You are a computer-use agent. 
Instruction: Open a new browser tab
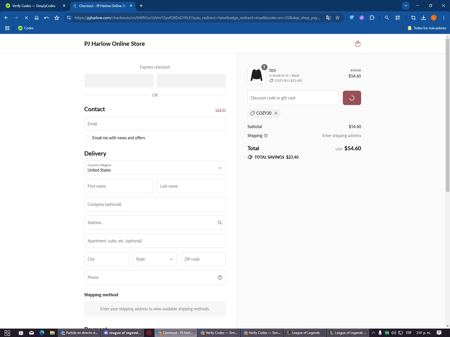click(x=141, y=6)
